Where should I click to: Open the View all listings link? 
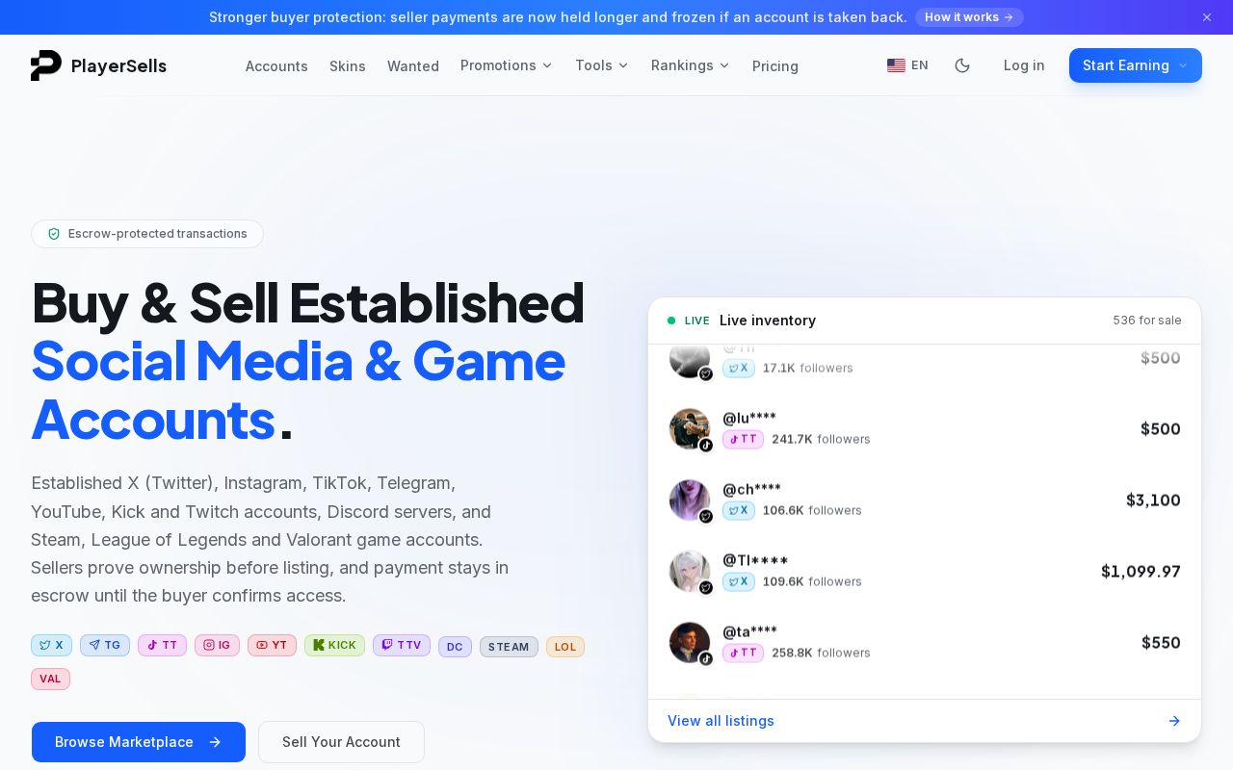[x=721, y=721]
